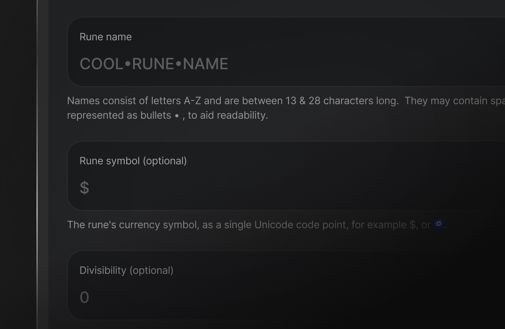The height and width of the screenshot is (329, 505).
Task: Click the "Rune symbol (optional)" label
Action: click(x=133, y=161)
